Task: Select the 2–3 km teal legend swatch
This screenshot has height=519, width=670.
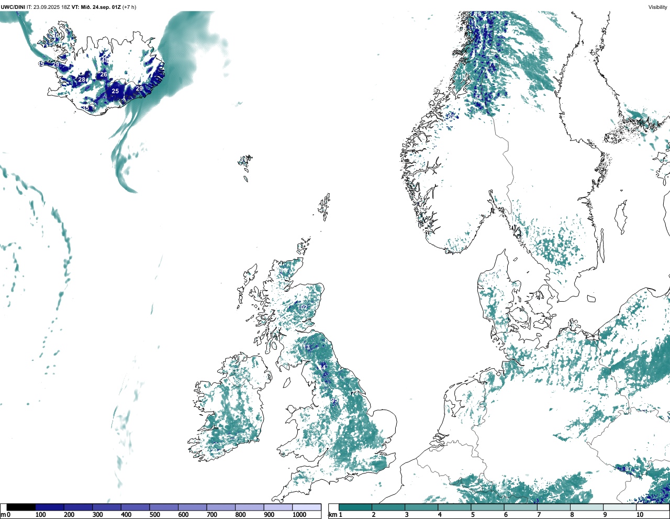Action: point(388,507)
